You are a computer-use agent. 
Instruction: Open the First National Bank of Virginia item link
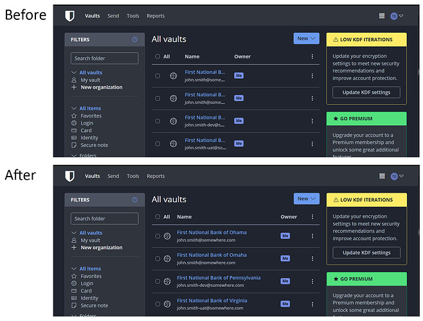coord(212,300)
